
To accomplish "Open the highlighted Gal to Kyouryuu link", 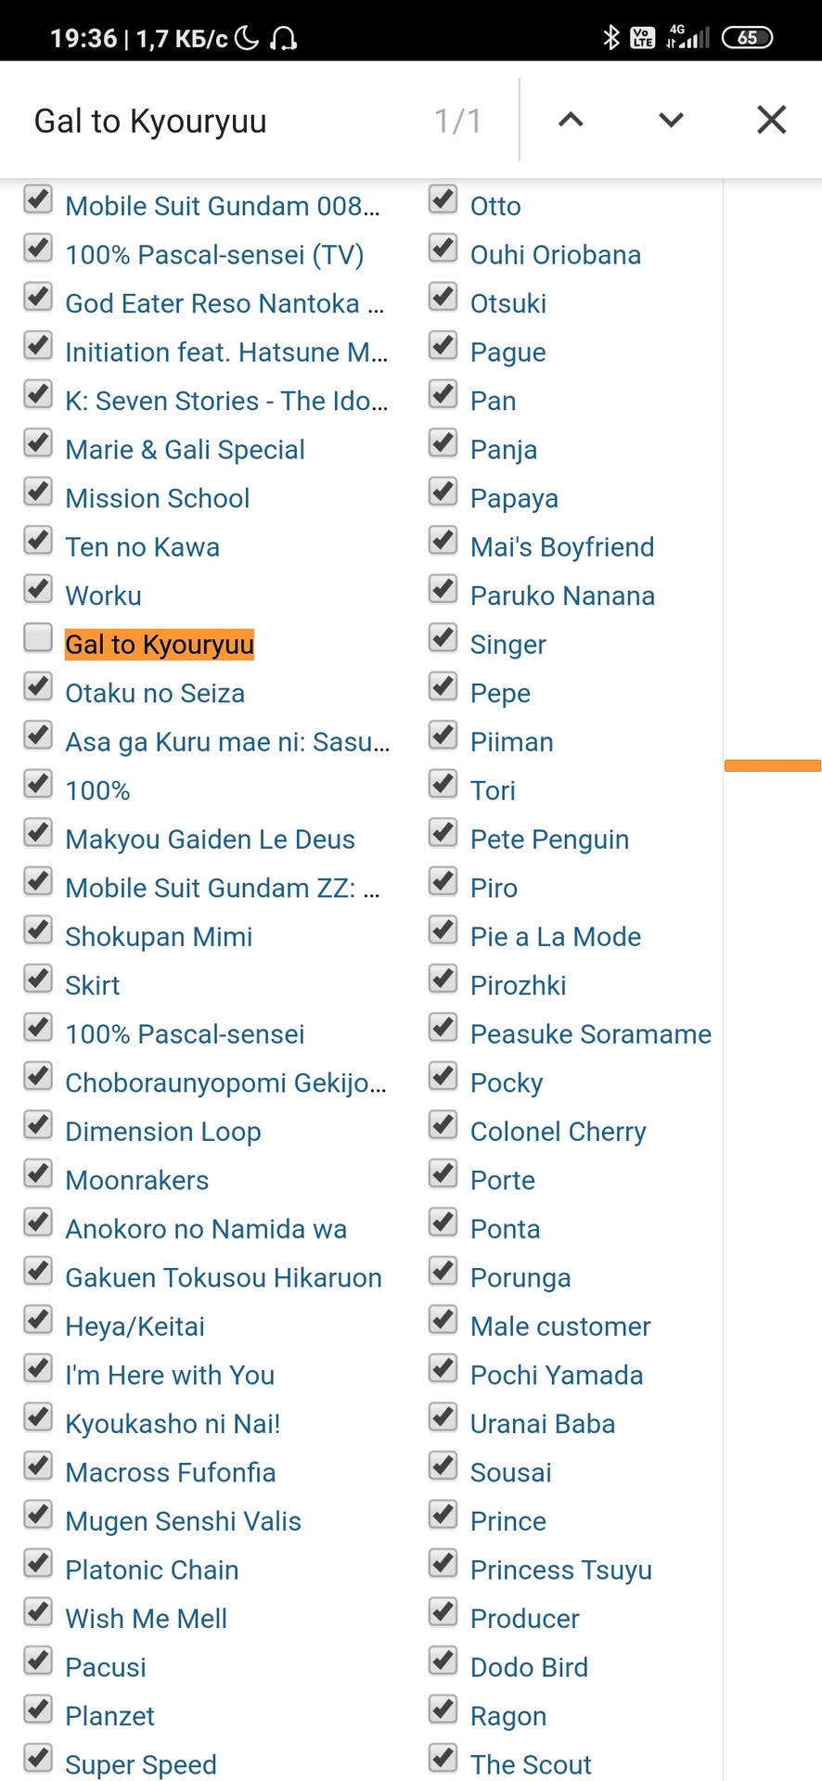I will [160, 645].
